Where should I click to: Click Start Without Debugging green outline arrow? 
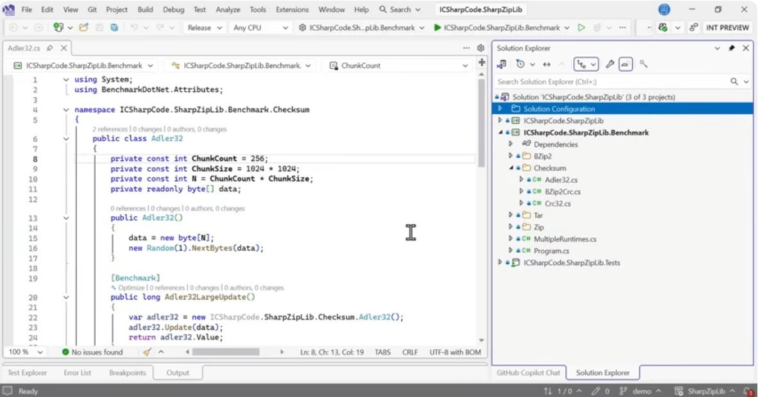click(581, 28)
